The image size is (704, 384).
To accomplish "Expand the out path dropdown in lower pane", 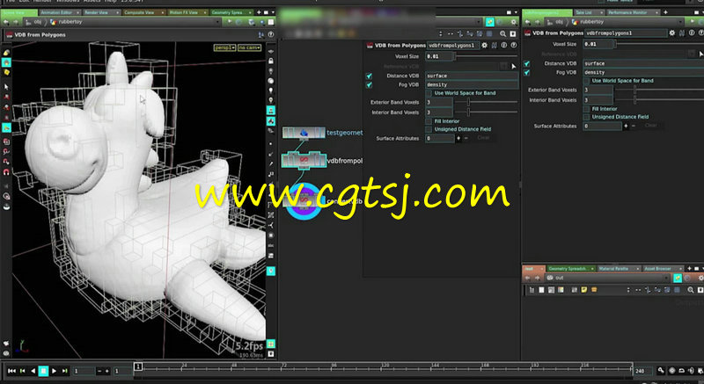I will (x=666, y=278).
